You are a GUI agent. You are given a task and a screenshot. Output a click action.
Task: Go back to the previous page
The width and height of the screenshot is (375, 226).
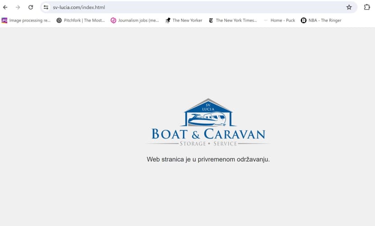pos(5,7)
